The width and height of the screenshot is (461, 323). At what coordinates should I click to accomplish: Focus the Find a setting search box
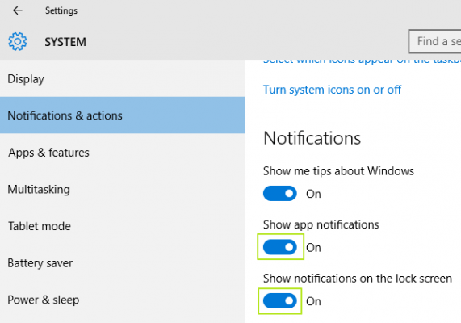point(435,41)
